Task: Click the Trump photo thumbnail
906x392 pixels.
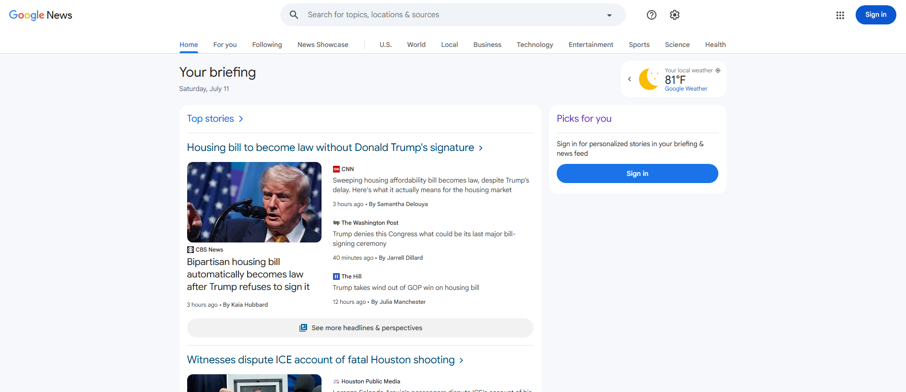Action: (254, 202)
